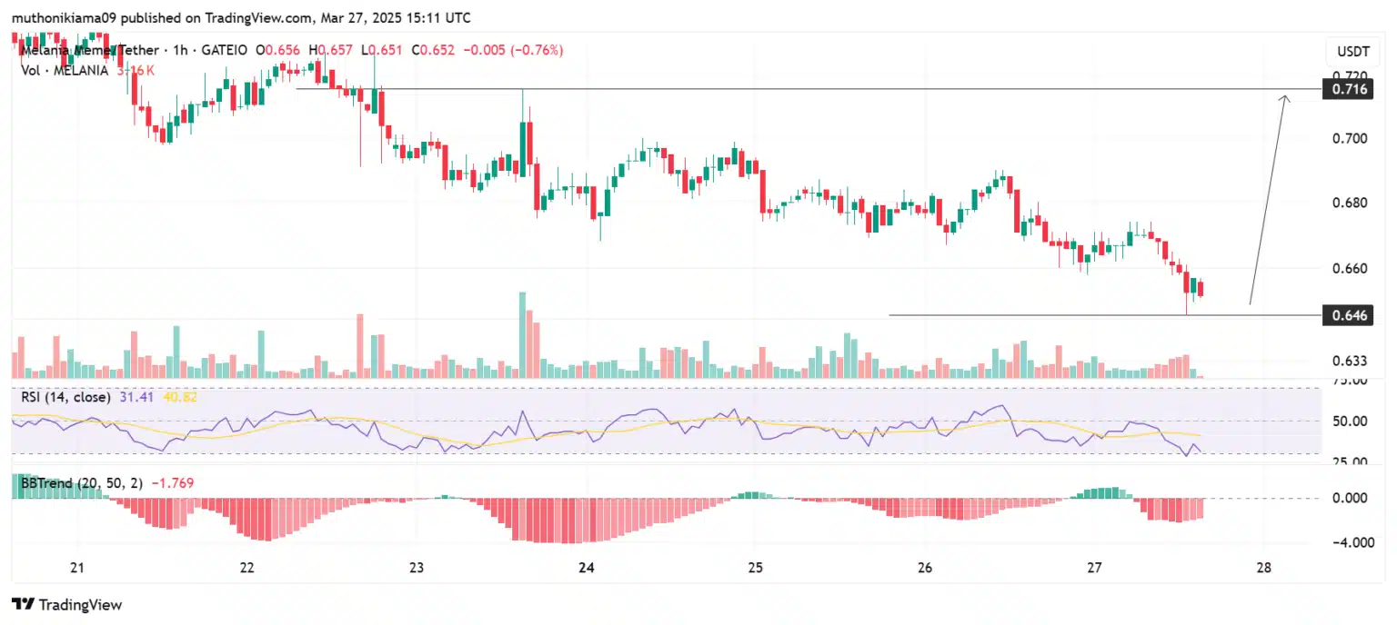Toggle visibility of the Vol · MELANIA indicator
The image size is (1397, 625).
(x=64, y=70)
